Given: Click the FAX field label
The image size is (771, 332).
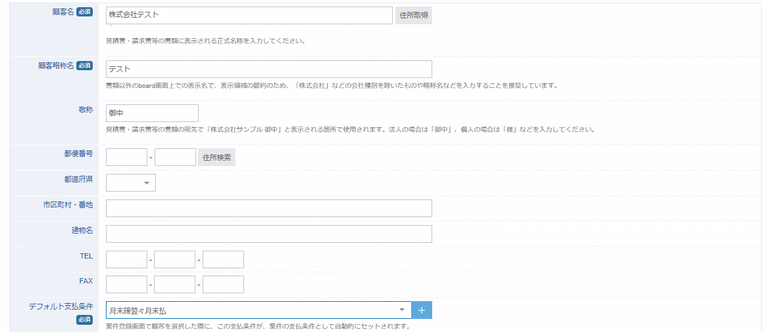Looking at the screenshot, I should [x=85, y=281].
